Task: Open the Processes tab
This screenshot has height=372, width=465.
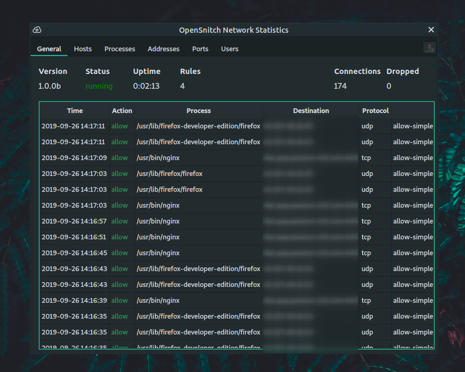Action: [120, 49]
